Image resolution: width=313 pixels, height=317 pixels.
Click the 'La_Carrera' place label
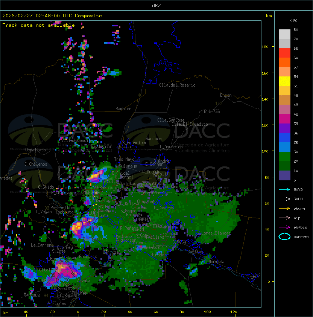[42, 245]
